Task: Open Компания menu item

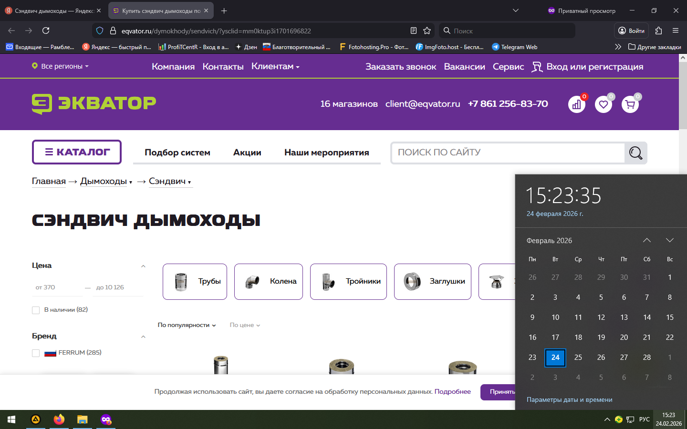Action: pyautogui.click(x=173, y=67)
